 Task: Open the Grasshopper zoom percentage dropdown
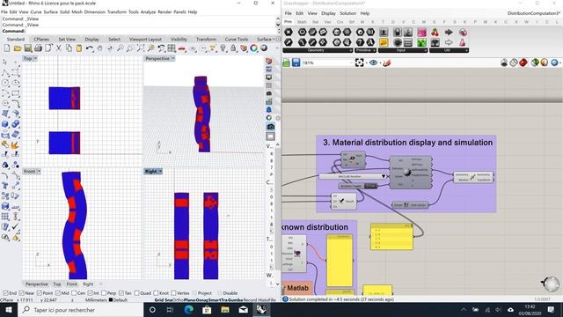[351, 63]
